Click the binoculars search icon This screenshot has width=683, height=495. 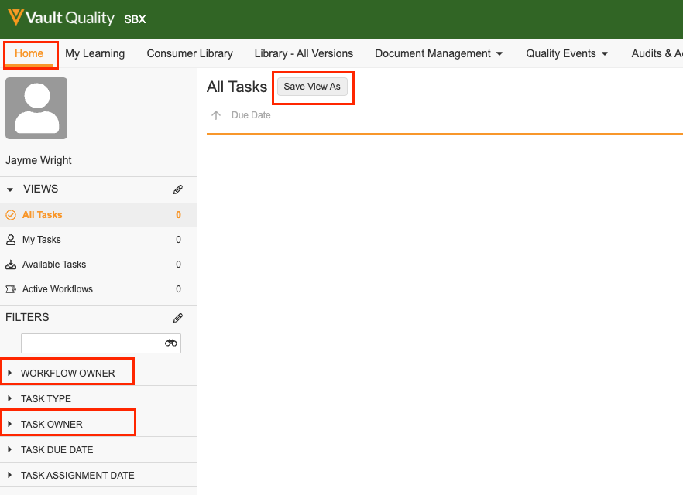point(171,343)
